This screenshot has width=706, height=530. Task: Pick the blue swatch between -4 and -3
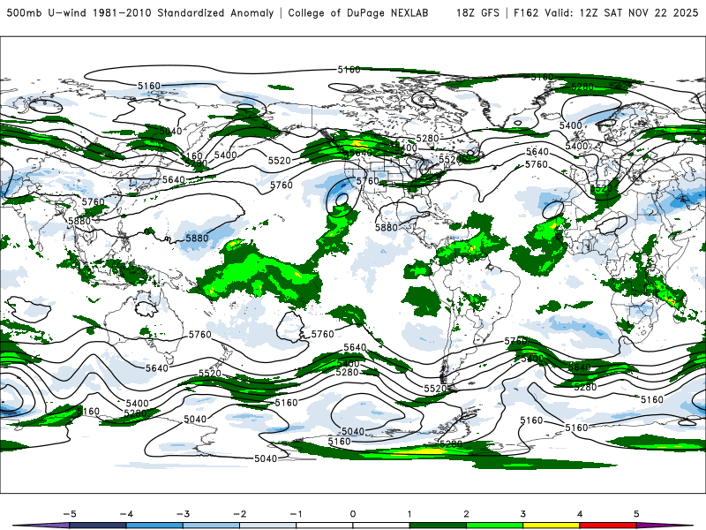coord(154,526)
